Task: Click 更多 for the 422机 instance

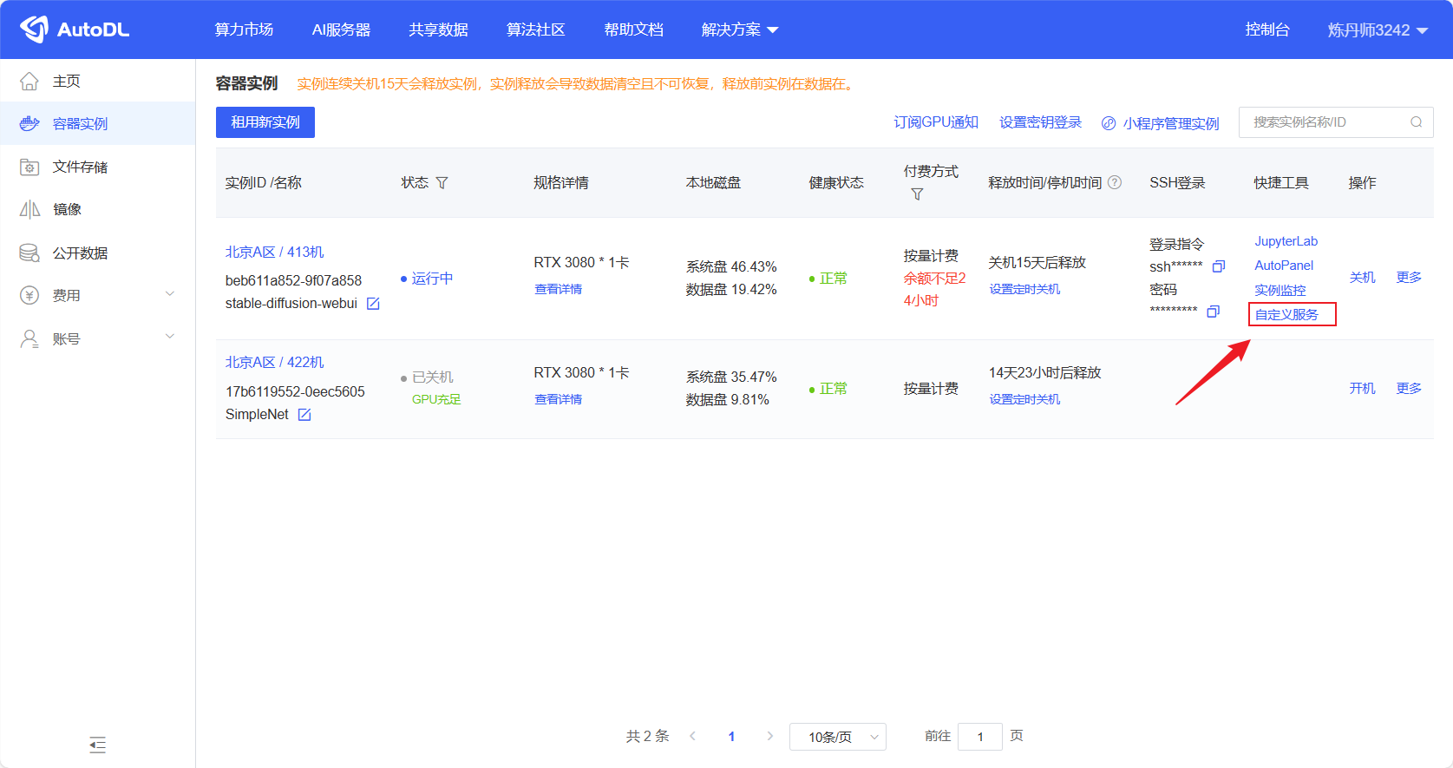Action: (1409, 388)
